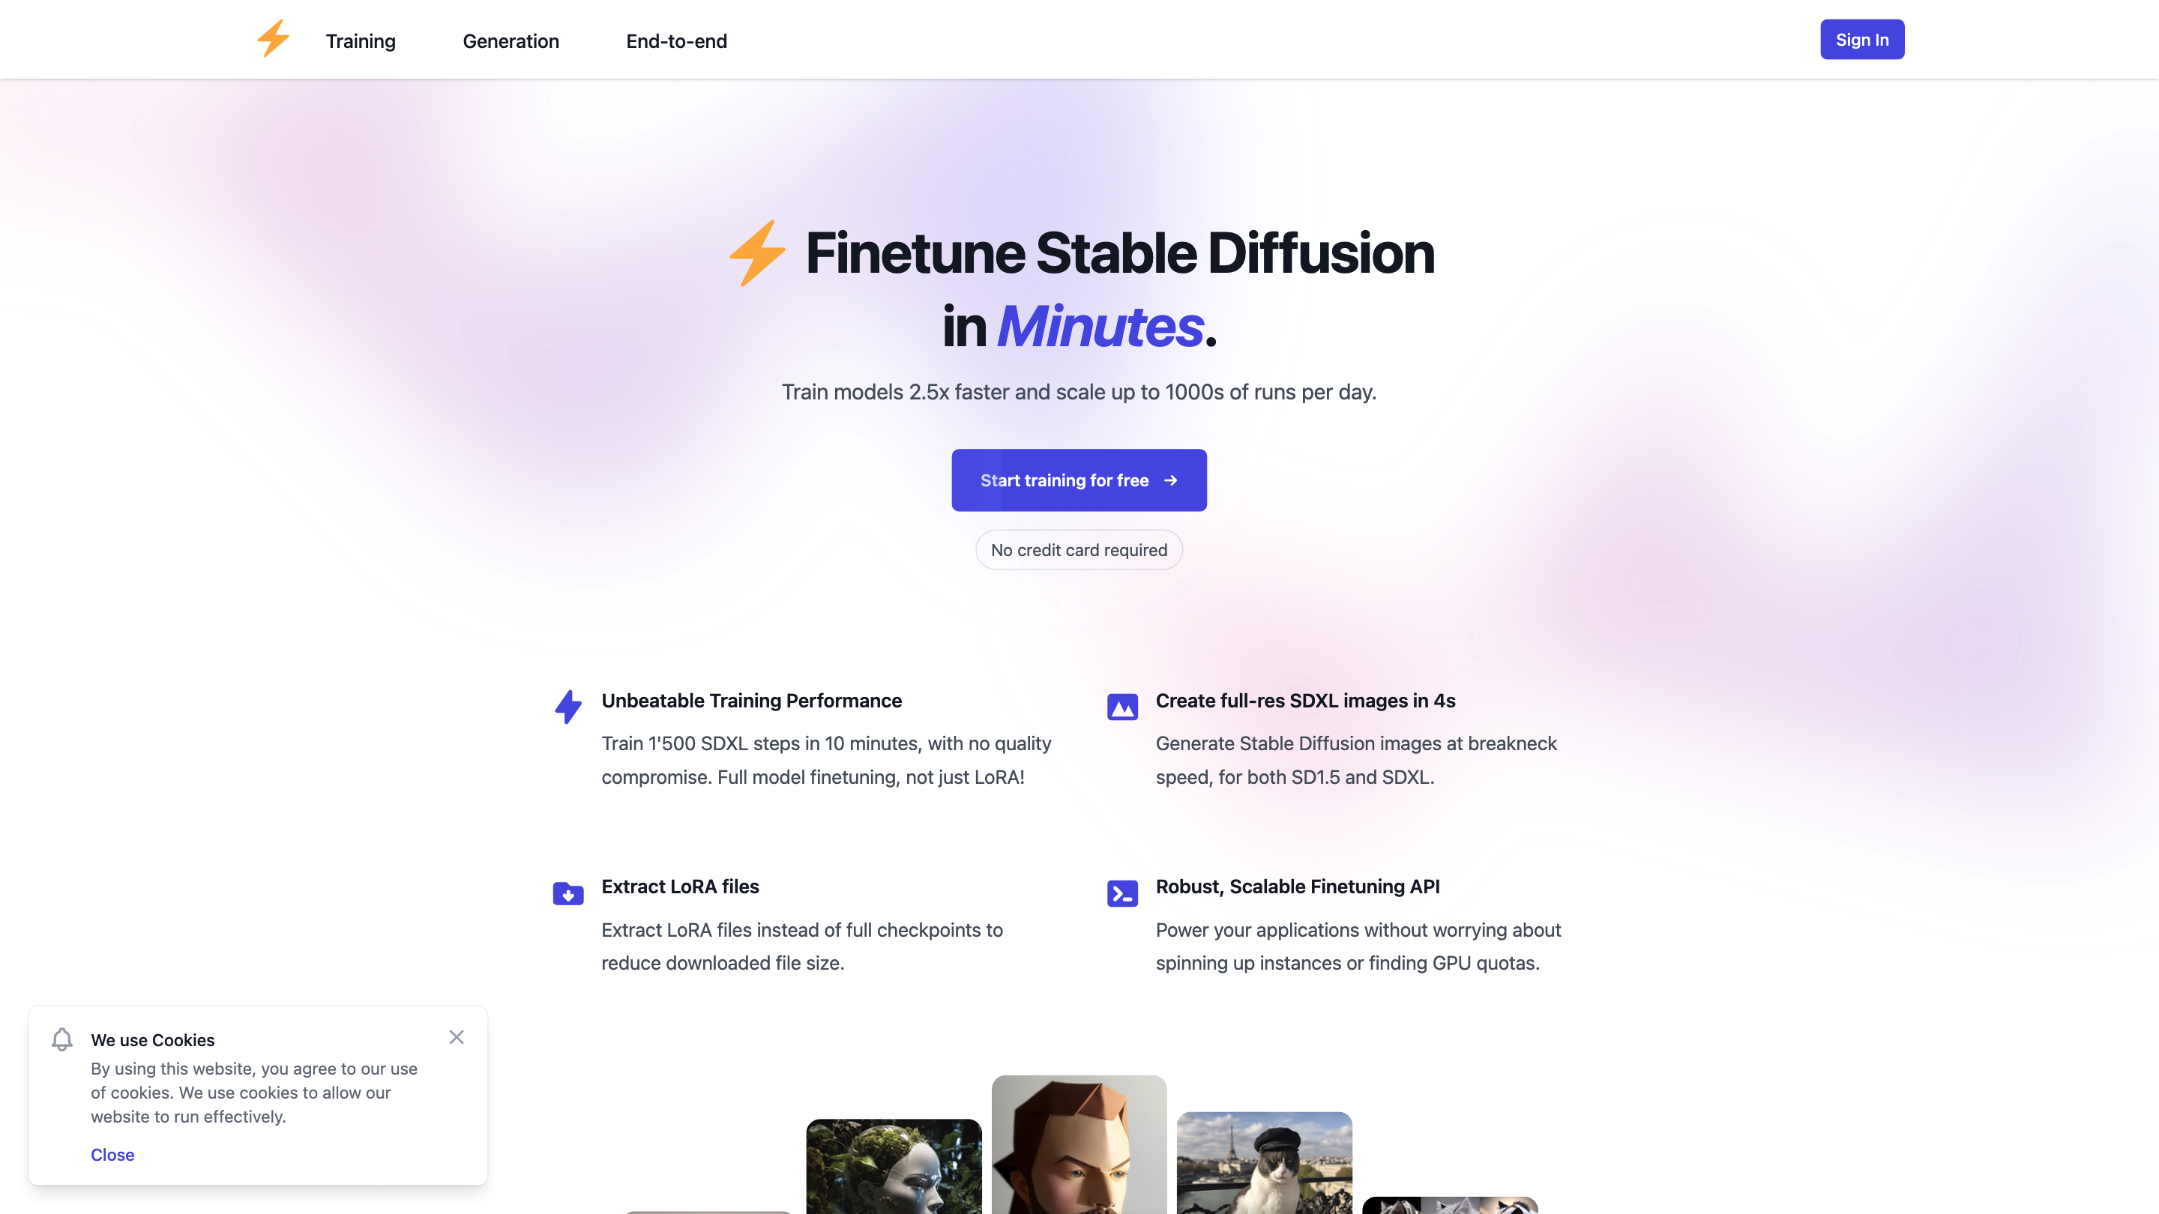Click the Sign In button
Image resolution: width=2159 pixels, height=1214 pixels.
(1861, 38)
